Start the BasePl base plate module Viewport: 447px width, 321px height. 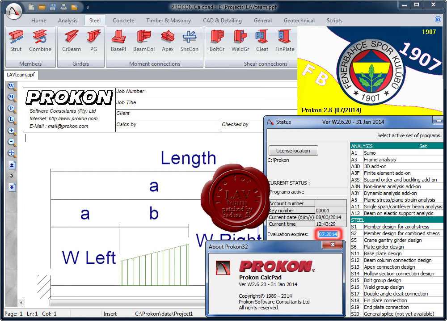coord(118,41)
